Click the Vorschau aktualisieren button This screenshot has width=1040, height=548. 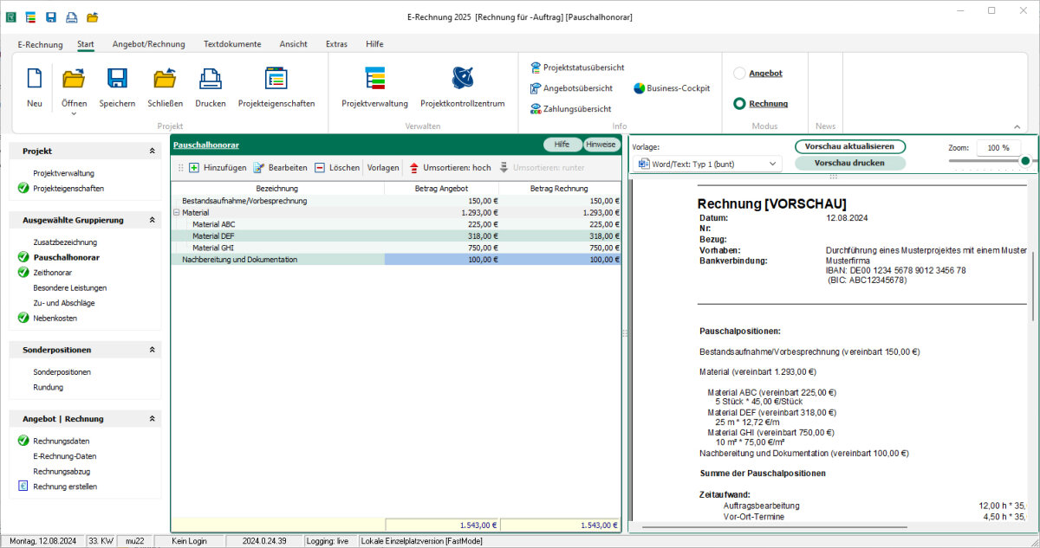point(849,147)
